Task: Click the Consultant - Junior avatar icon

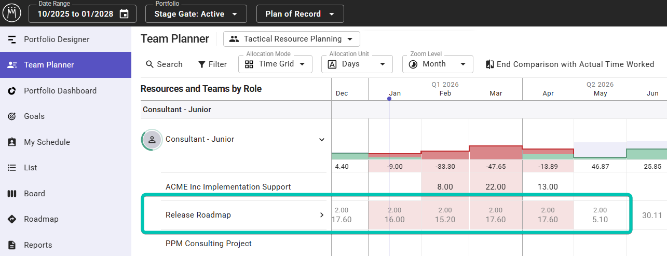Action: point(152,140)
